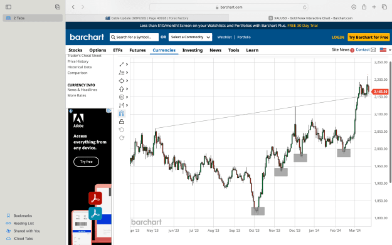Expand the Fibonacci tool options chevron
The width and height of the screenshot is (392, 245).
127,73
